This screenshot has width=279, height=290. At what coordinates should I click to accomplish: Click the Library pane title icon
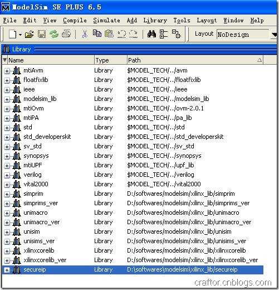coord(6,49)
